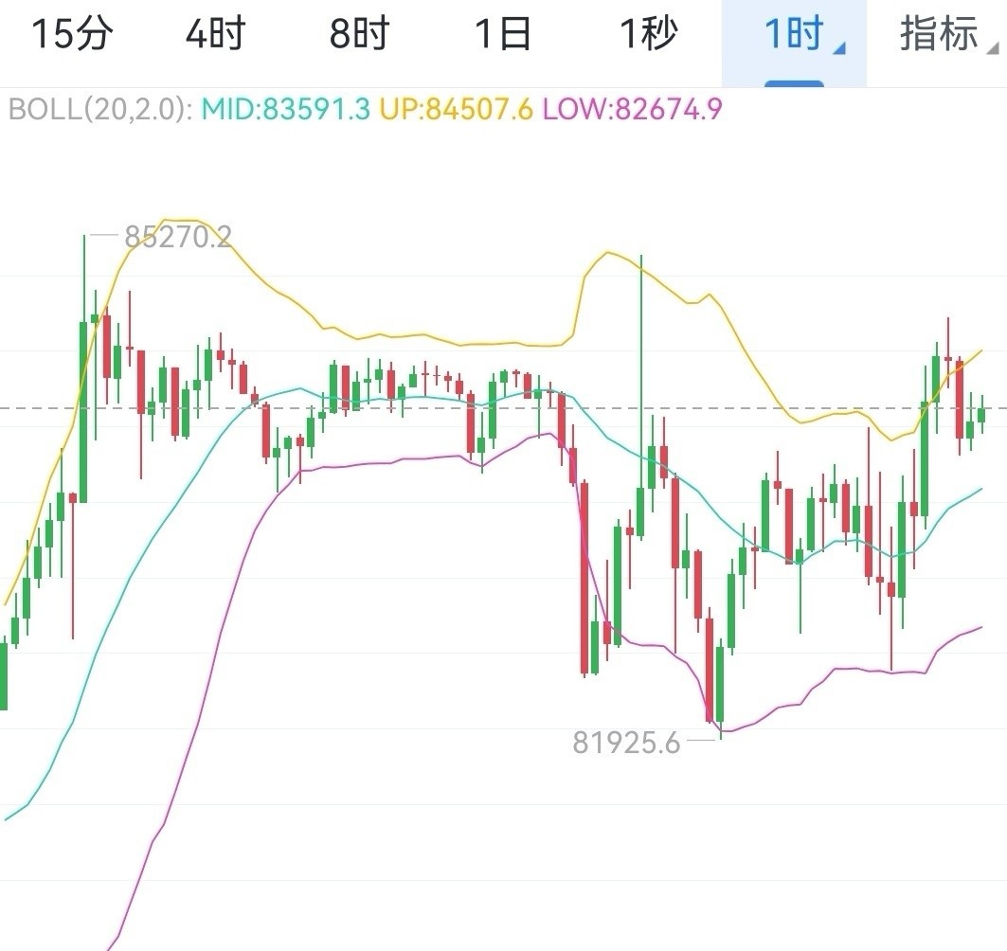
Task: Tap the MID:83591.3 value
Action: [x=287, y=109]
